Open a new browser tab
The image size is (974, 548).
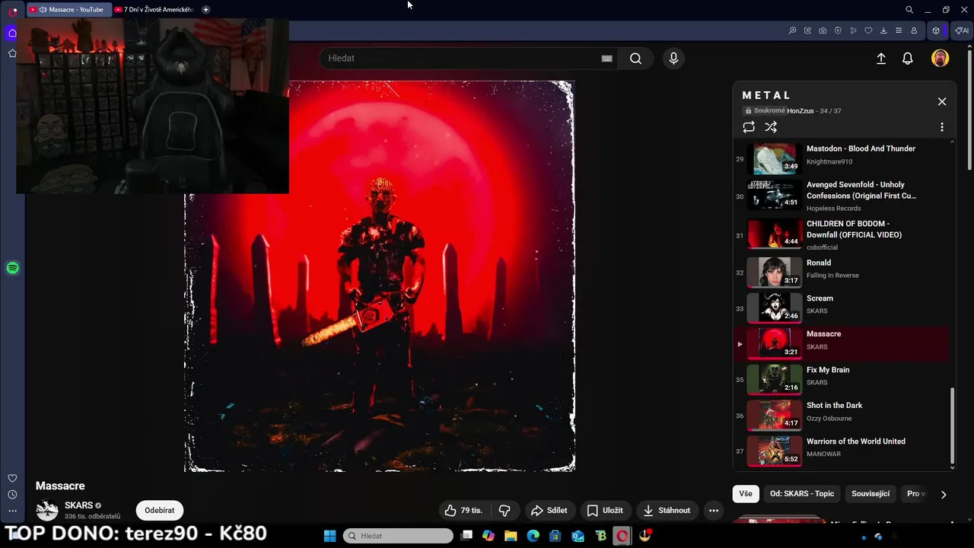(x=206, y=10)
